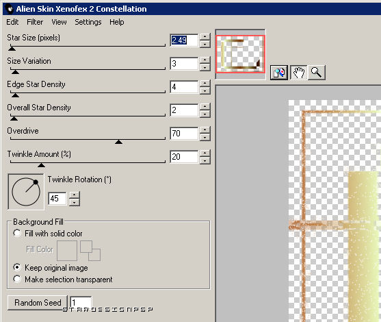Viewport: 381px width, 322px height.
Task: Click the Overdrive slider handle
Action: tap(118, 142)
